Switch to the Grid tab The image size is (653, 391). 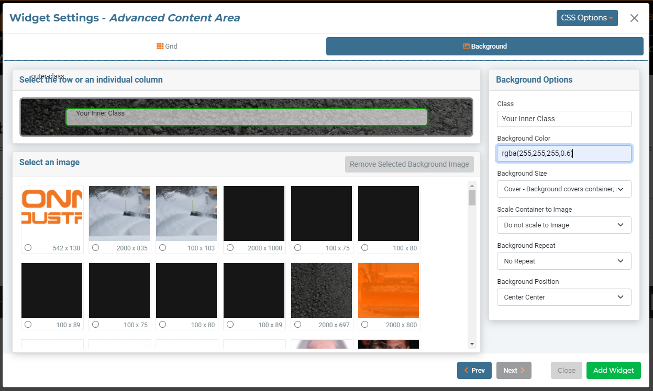167,46
